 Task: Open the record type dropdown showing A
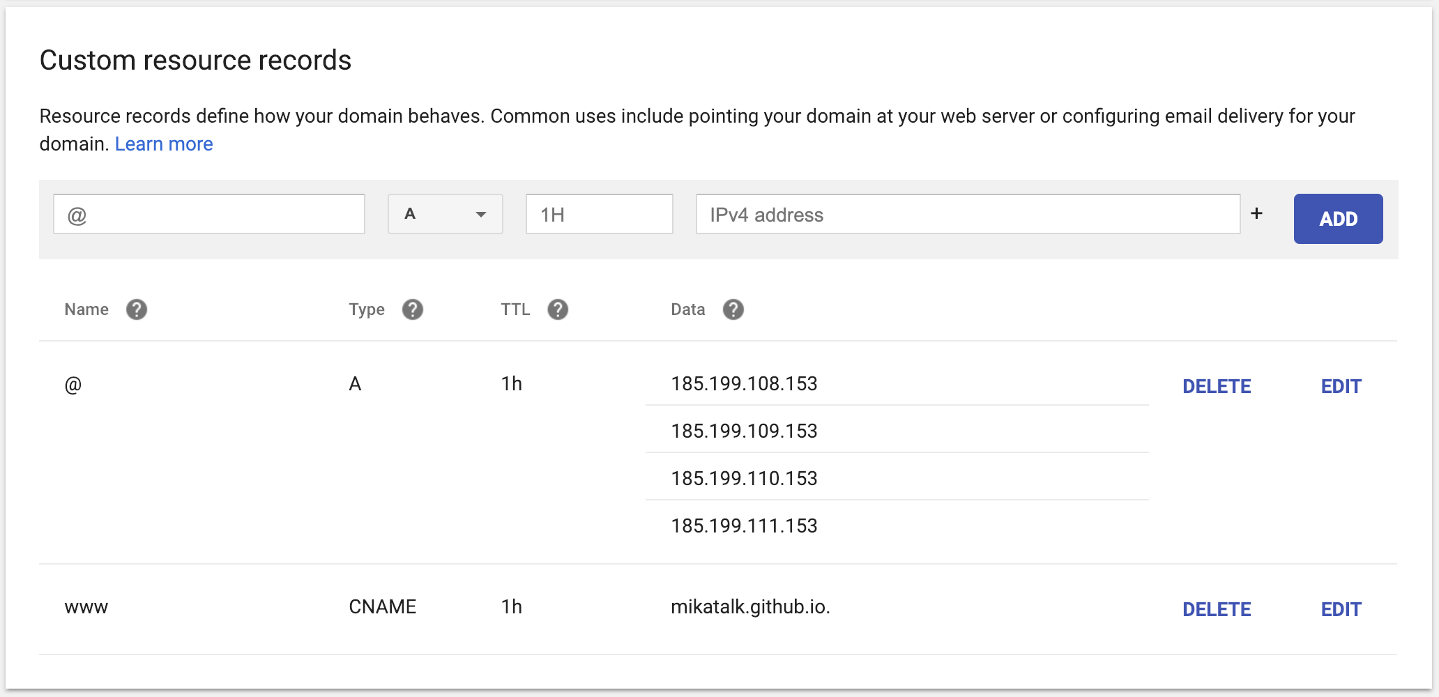pyautogui.click(x=445, y=214)
